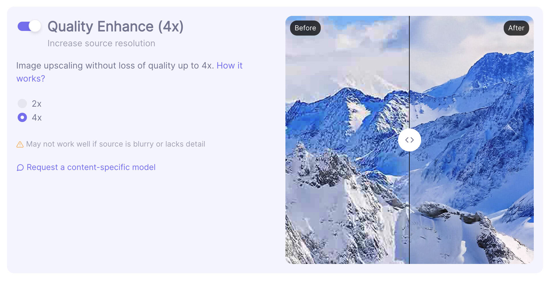
Task: Click the "Increase source resolution" subtitle
Action: click(101, 43)
